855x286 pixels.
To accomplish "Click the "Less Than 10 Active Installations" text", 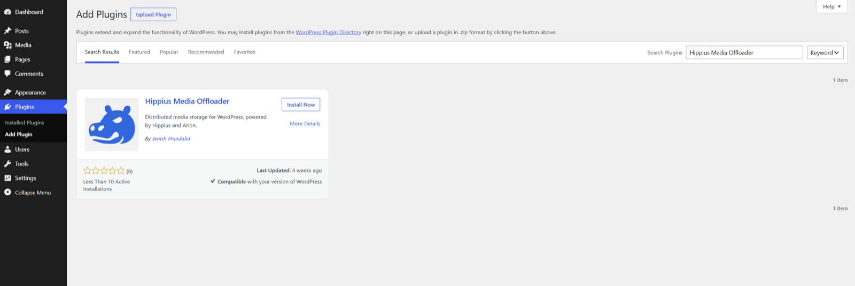I will tap(107, 185).
